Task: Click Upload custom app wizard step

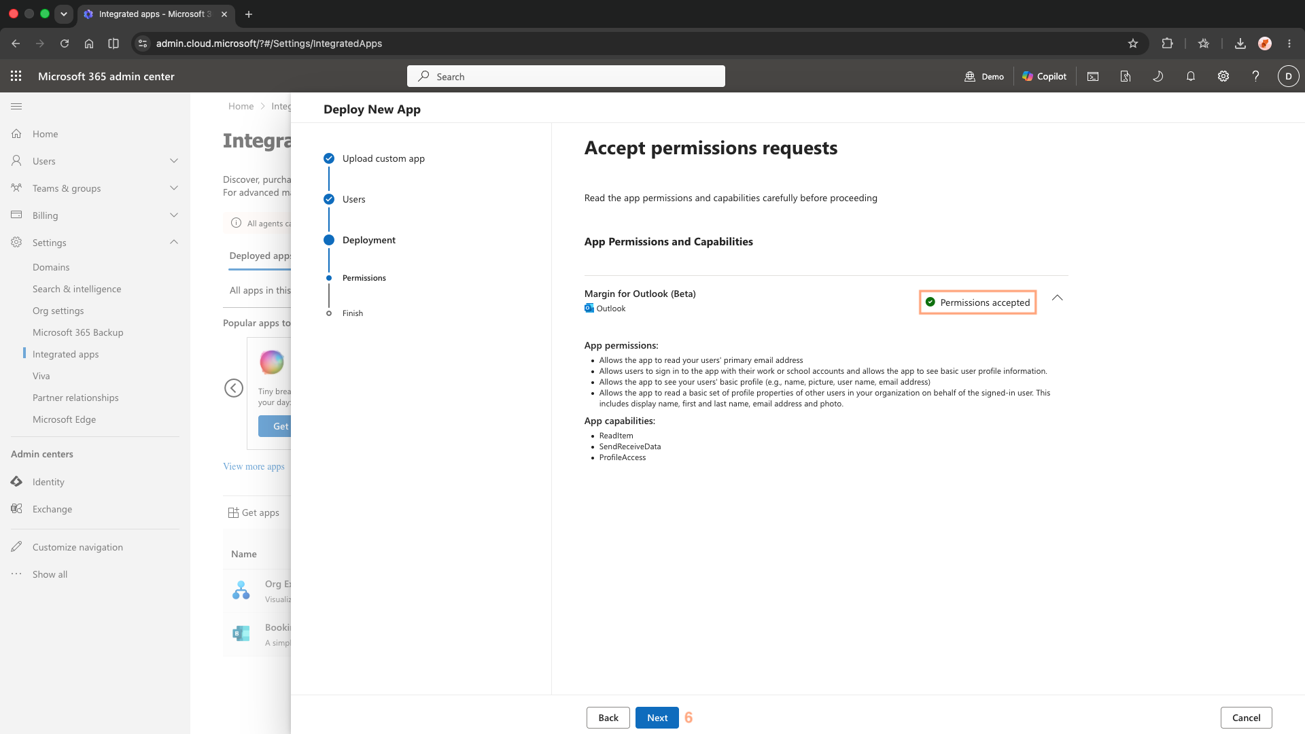Action: [x=383, y=158]
